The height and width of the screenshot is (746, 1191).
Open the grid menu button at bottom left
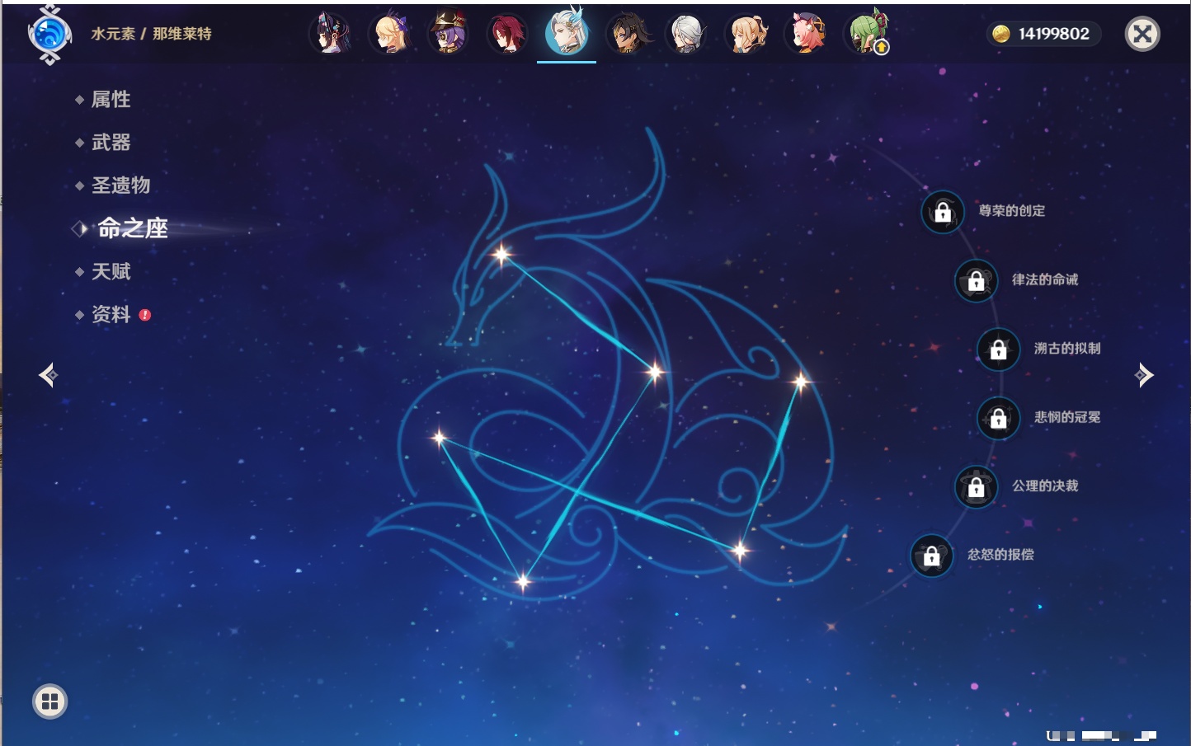[x=49, y=701]
